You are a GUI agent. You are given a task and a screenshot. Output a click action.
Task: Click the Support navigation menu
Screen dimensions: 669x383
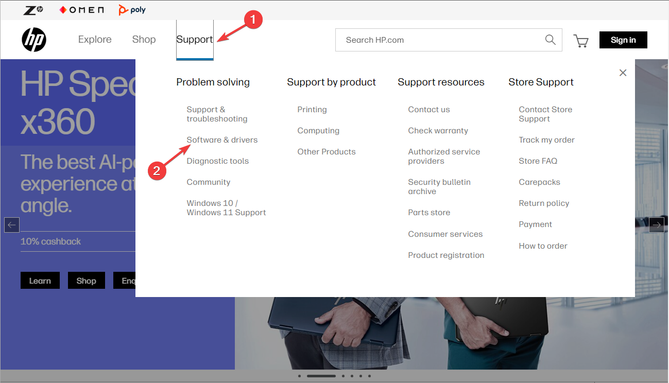coord(195,40)
